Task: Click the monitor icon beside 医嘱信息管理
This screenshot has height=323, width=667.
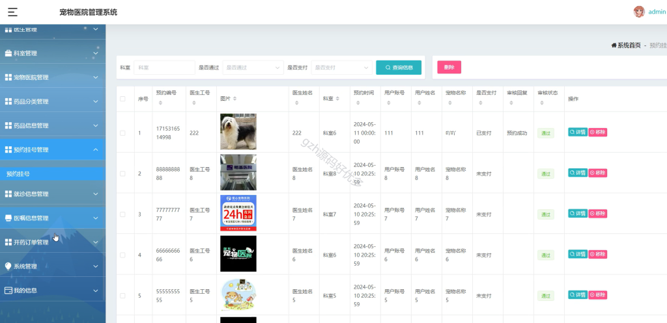Action: point(8,218)
